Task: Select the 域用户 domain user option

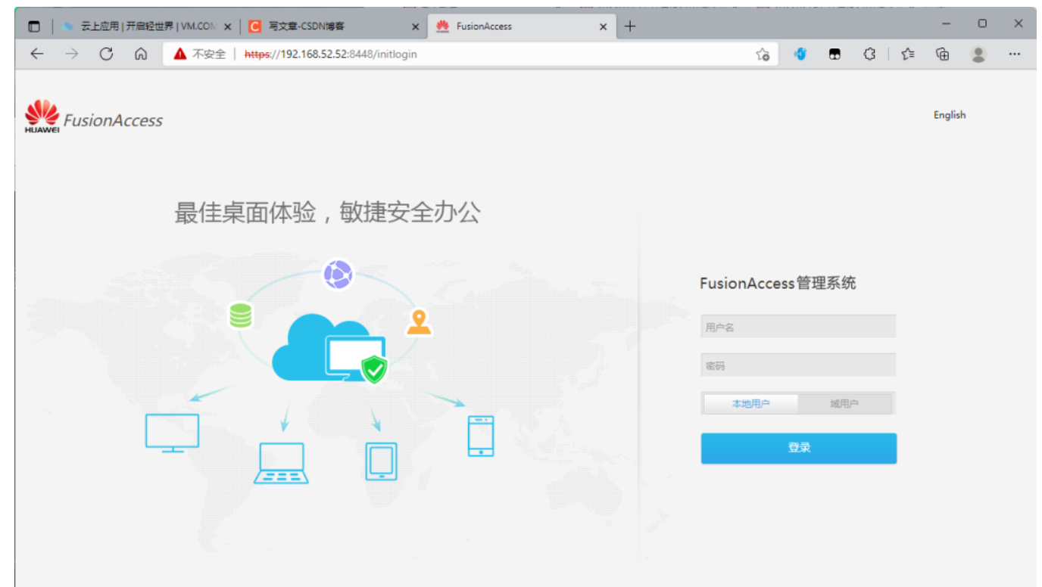Action: [x=844, y=404]
